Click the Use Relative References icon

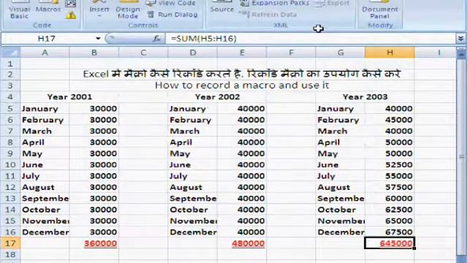(71, 4)
